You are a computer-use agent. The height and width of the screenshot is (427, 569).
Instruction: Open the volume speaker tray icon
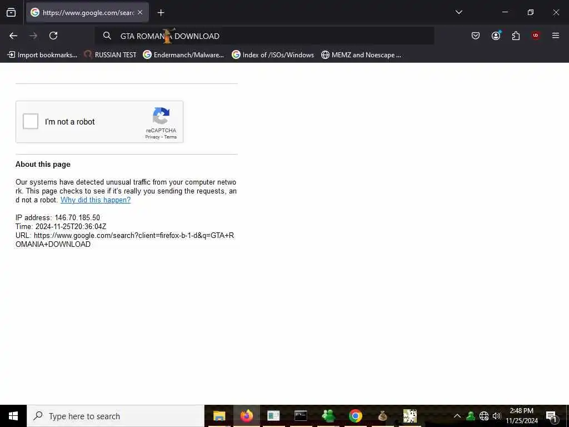[497, 416]
